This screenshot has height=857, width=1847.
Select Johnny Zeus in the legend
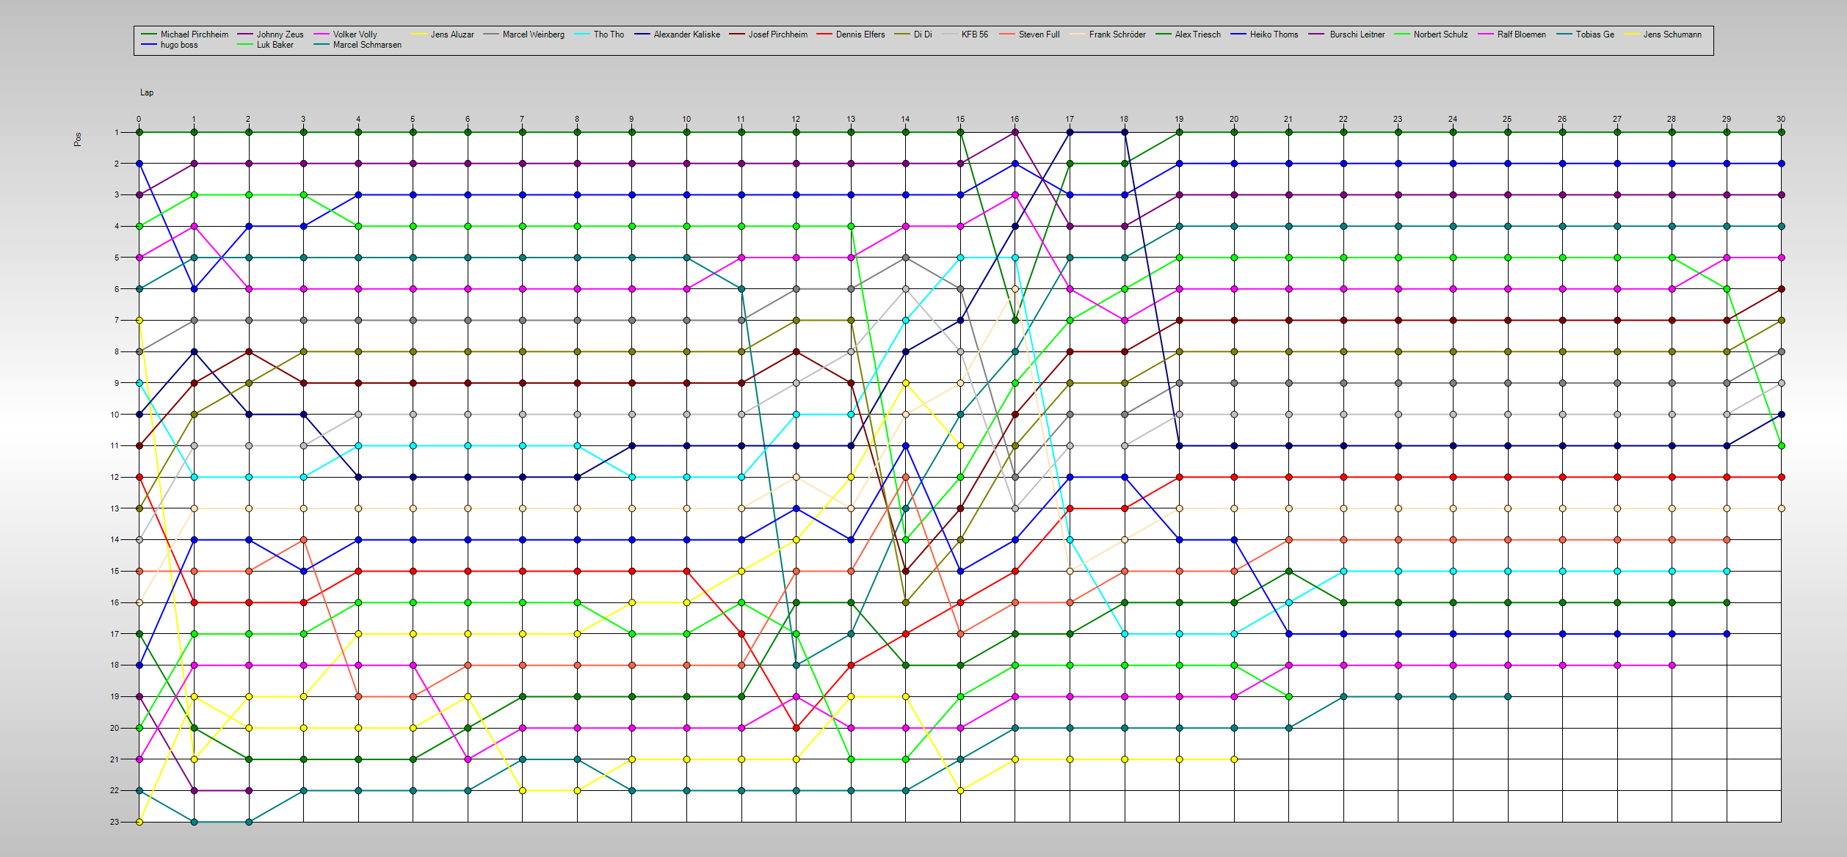point(270,34)
